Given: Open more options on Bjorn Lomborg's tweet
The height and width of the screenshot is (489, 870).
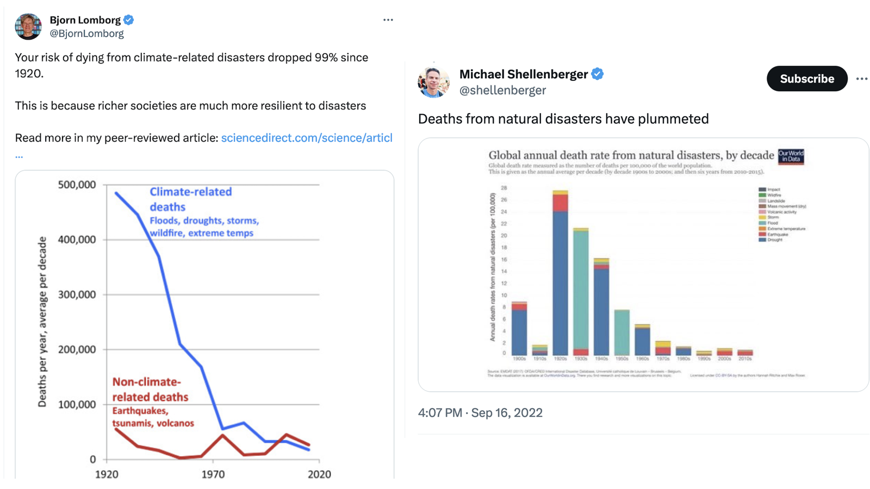Looking at the screenshot, I should pos(388,20).
